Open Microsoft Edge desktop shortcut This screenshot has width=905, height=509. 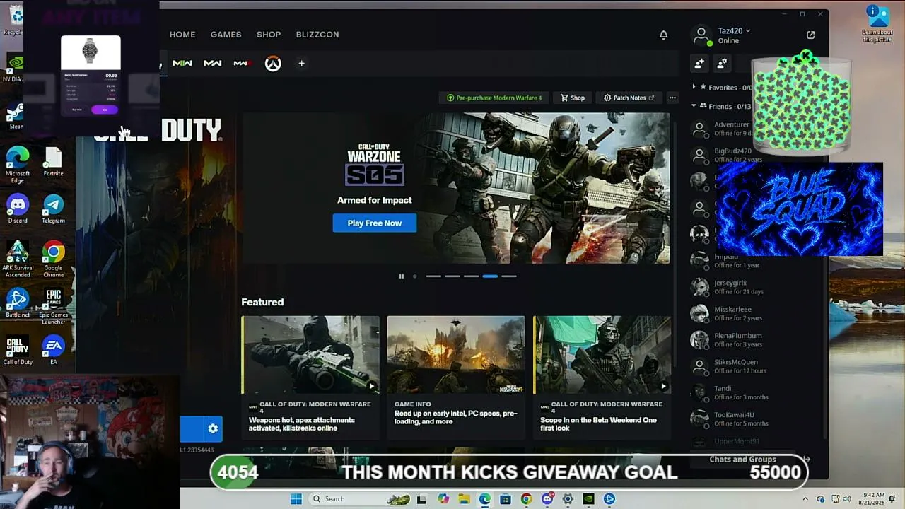[18, 165]
